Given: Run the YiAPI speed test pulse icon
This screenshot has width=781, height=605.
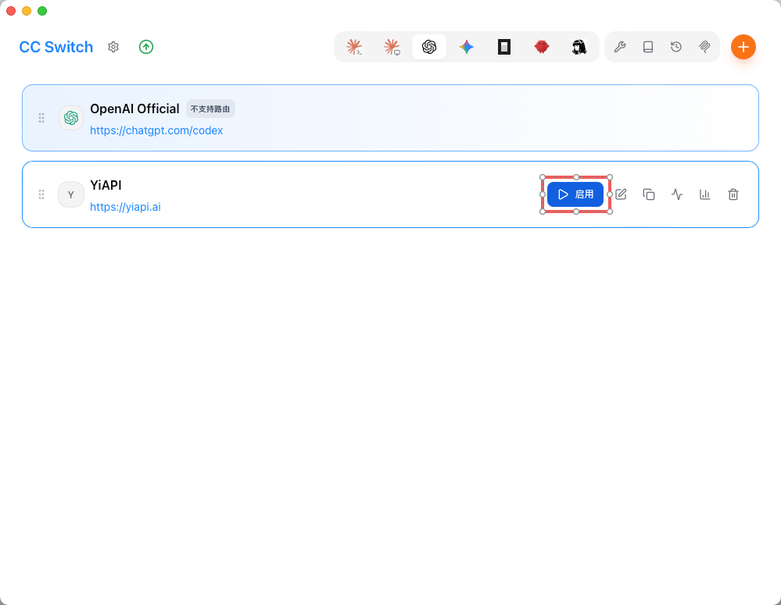Looking at the screenshot, I should [x=677, y=194].
